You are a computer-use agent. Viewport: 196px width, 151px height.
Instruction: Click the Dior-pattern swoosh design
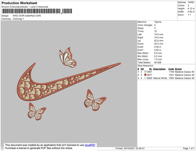(69, 82)
